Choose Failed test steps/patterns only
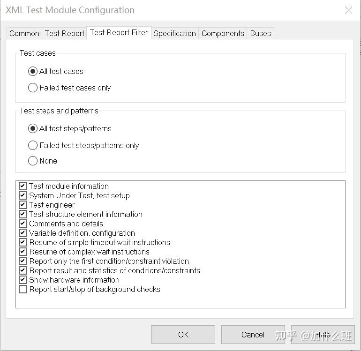This screenshot has height=351, width=361. click(x=33, y=145)
